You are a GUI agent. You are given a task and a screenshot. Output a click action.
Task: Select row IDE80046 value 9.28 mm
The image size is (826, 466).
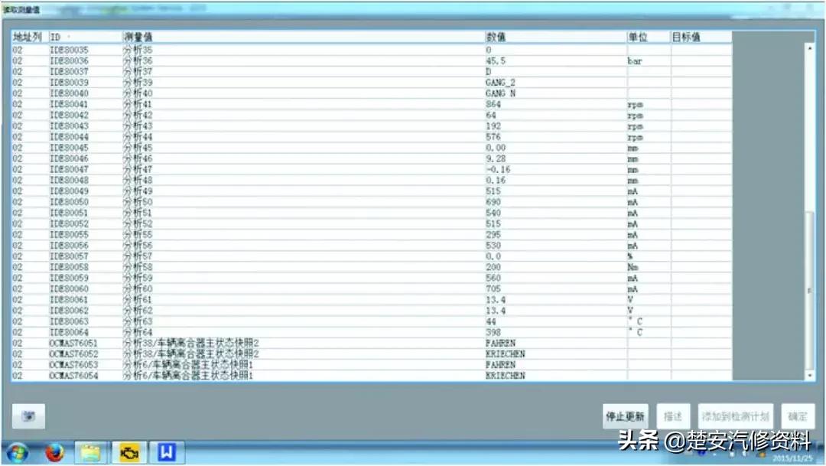(372, 158)
